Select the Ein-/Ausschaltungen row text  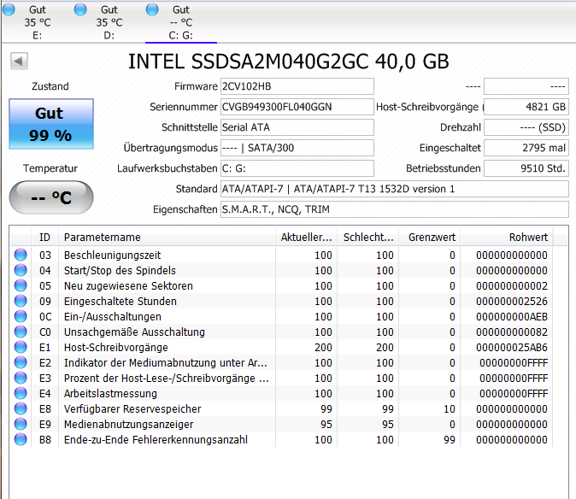coord(113,317)
